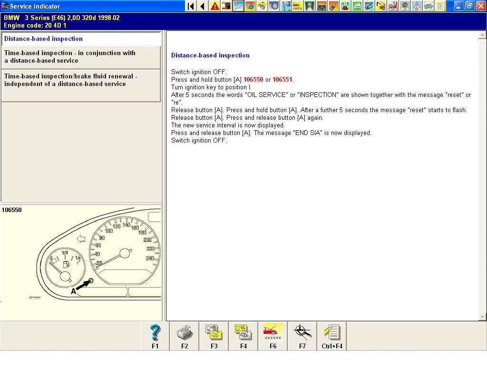Open the round gray wheel toolbar icon
The height and width of the screenshot is (365, 487).
pyautogui.click(x=274, y=6)
